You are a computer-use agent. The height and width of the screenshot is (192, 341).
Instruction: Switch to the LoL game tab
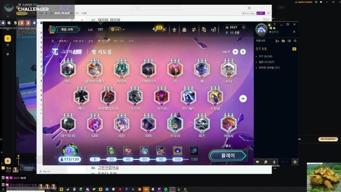90,30
